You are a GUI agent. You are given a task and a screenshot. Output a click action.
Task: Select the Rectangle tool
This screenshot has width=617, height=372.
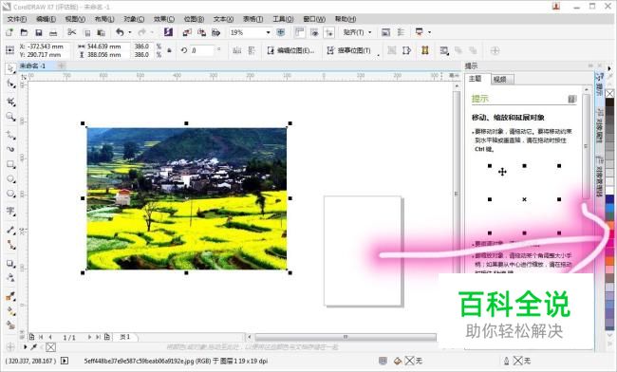(10, 164)
